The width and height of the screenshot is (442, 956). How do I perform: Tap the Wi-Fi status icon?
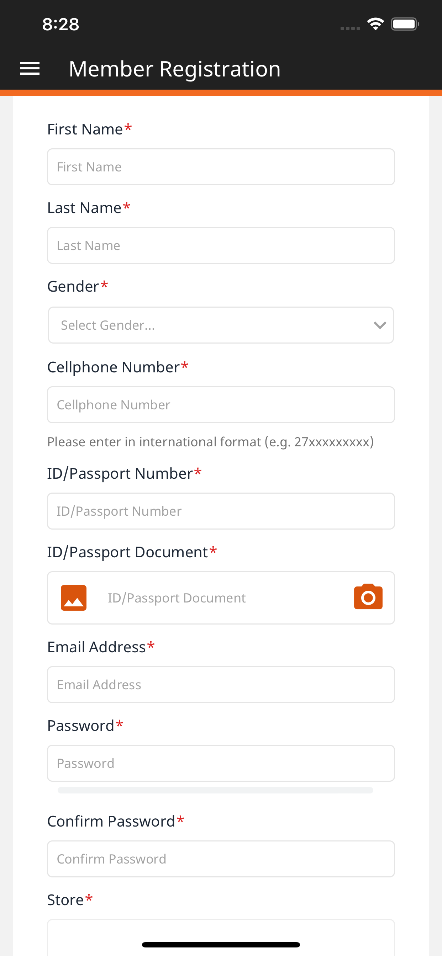click(x=375, y=24)
